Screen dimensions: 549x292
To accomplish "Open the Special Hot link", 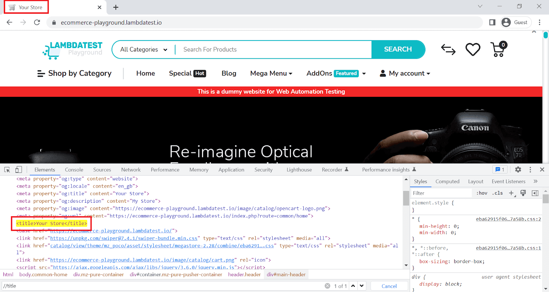I will (187, 74).
